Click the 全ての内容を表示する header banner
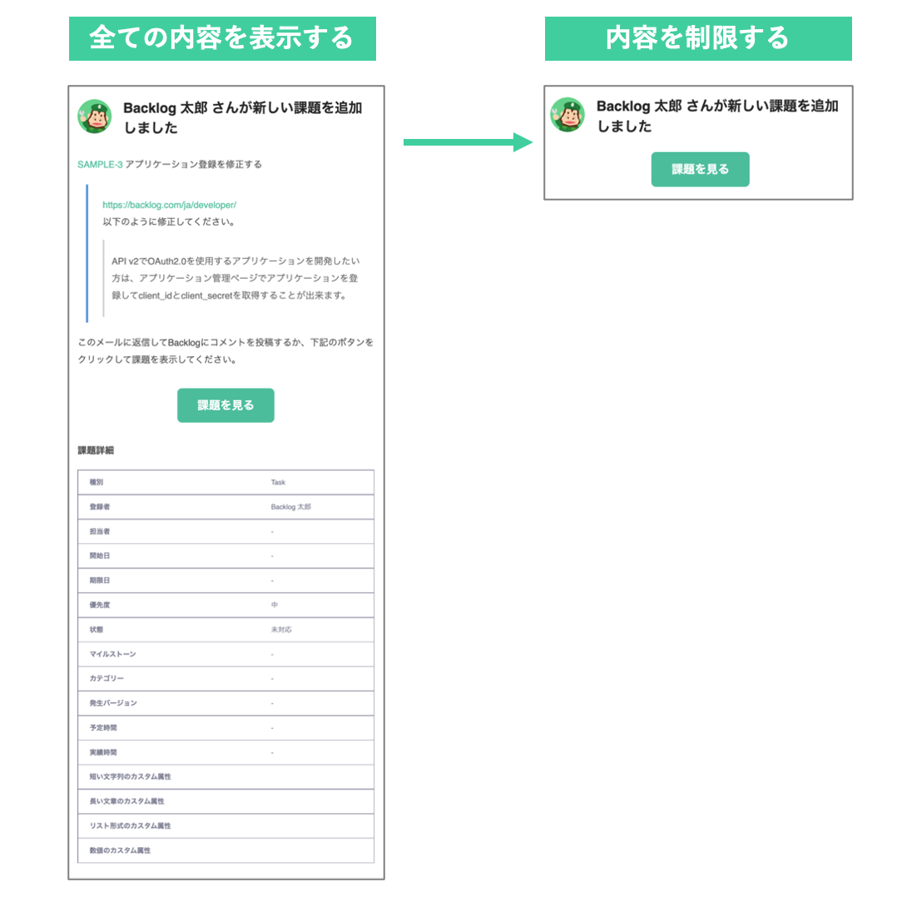This screenshot has width=907, height=902. pos(222,38)
